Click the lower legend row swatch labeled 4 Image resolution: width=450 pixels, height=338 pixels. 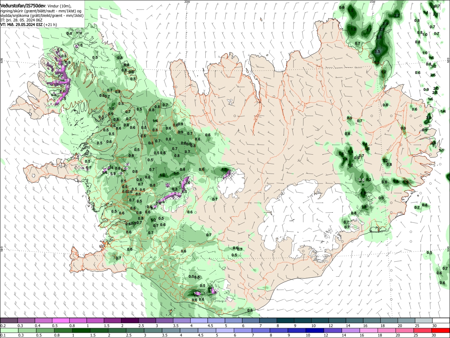(189, 330)
